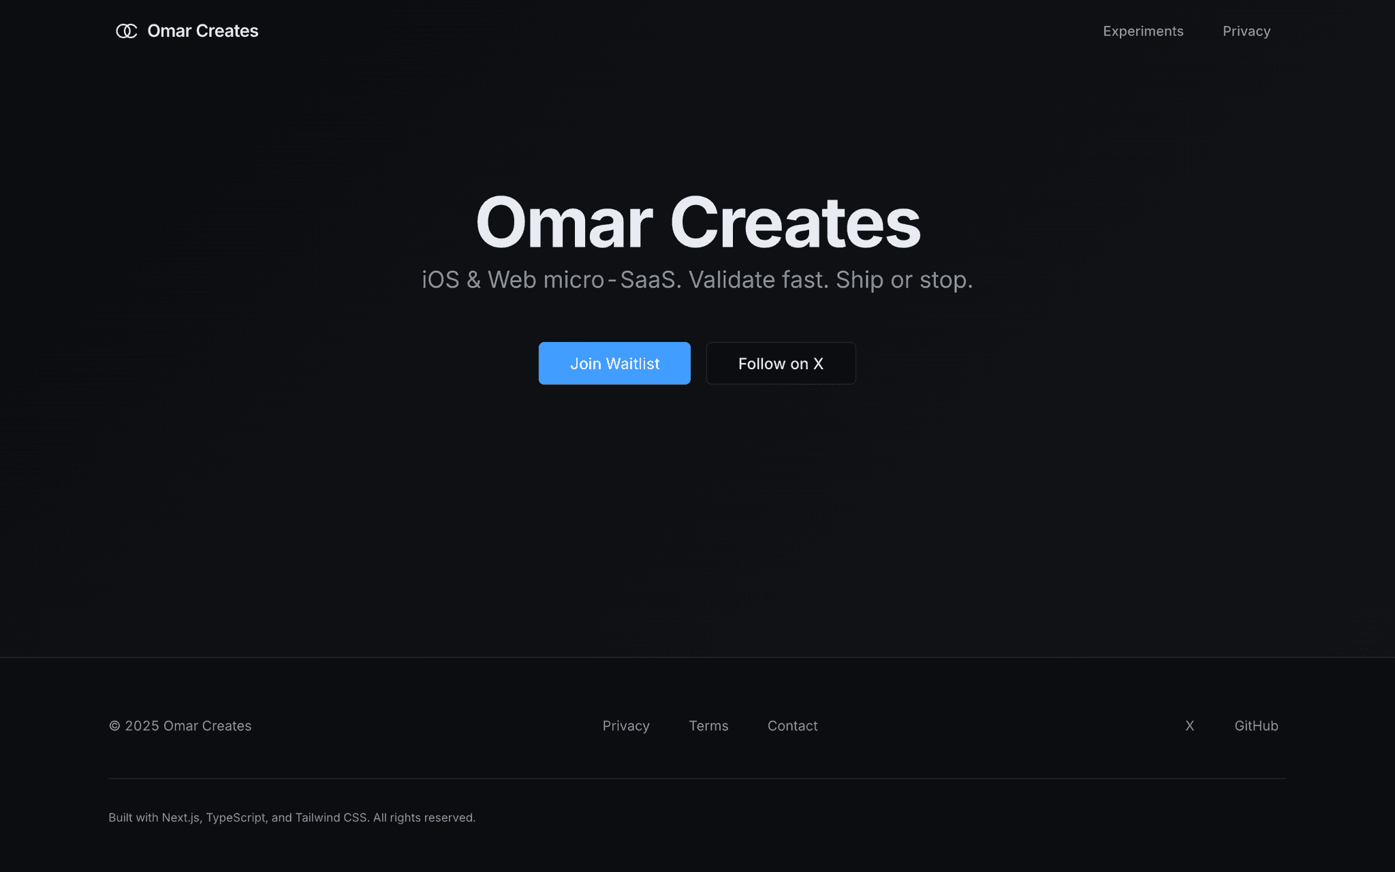1395x872 pixels.
Task: Open the Contact link in the footer
Action: 791,726
